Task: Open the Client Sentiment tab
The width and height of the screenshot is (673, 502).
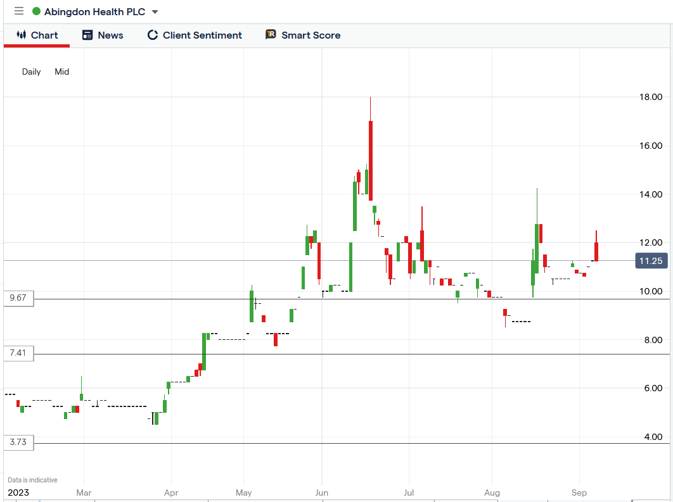Action: click(195, 35)
